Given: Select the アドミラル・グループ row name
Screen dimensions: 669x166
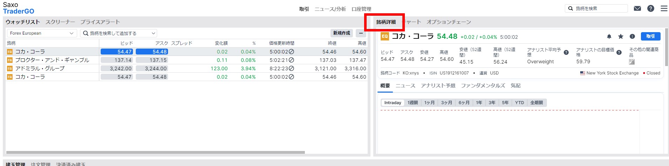Looking at the screenshot, I should 40,68.
